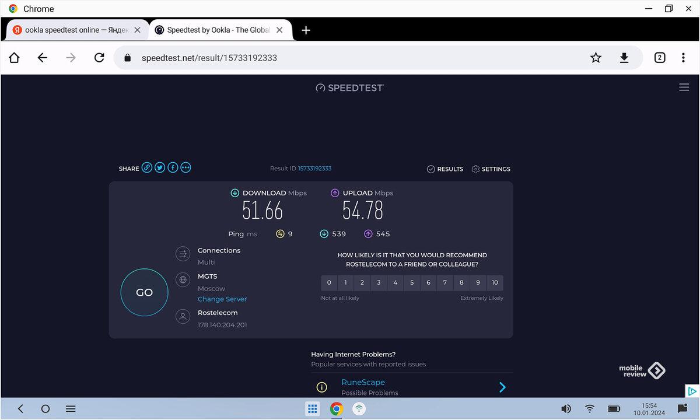Select the Speedtest by Ookla tab
Screen dimensions: 700x420
pos(220,30)
